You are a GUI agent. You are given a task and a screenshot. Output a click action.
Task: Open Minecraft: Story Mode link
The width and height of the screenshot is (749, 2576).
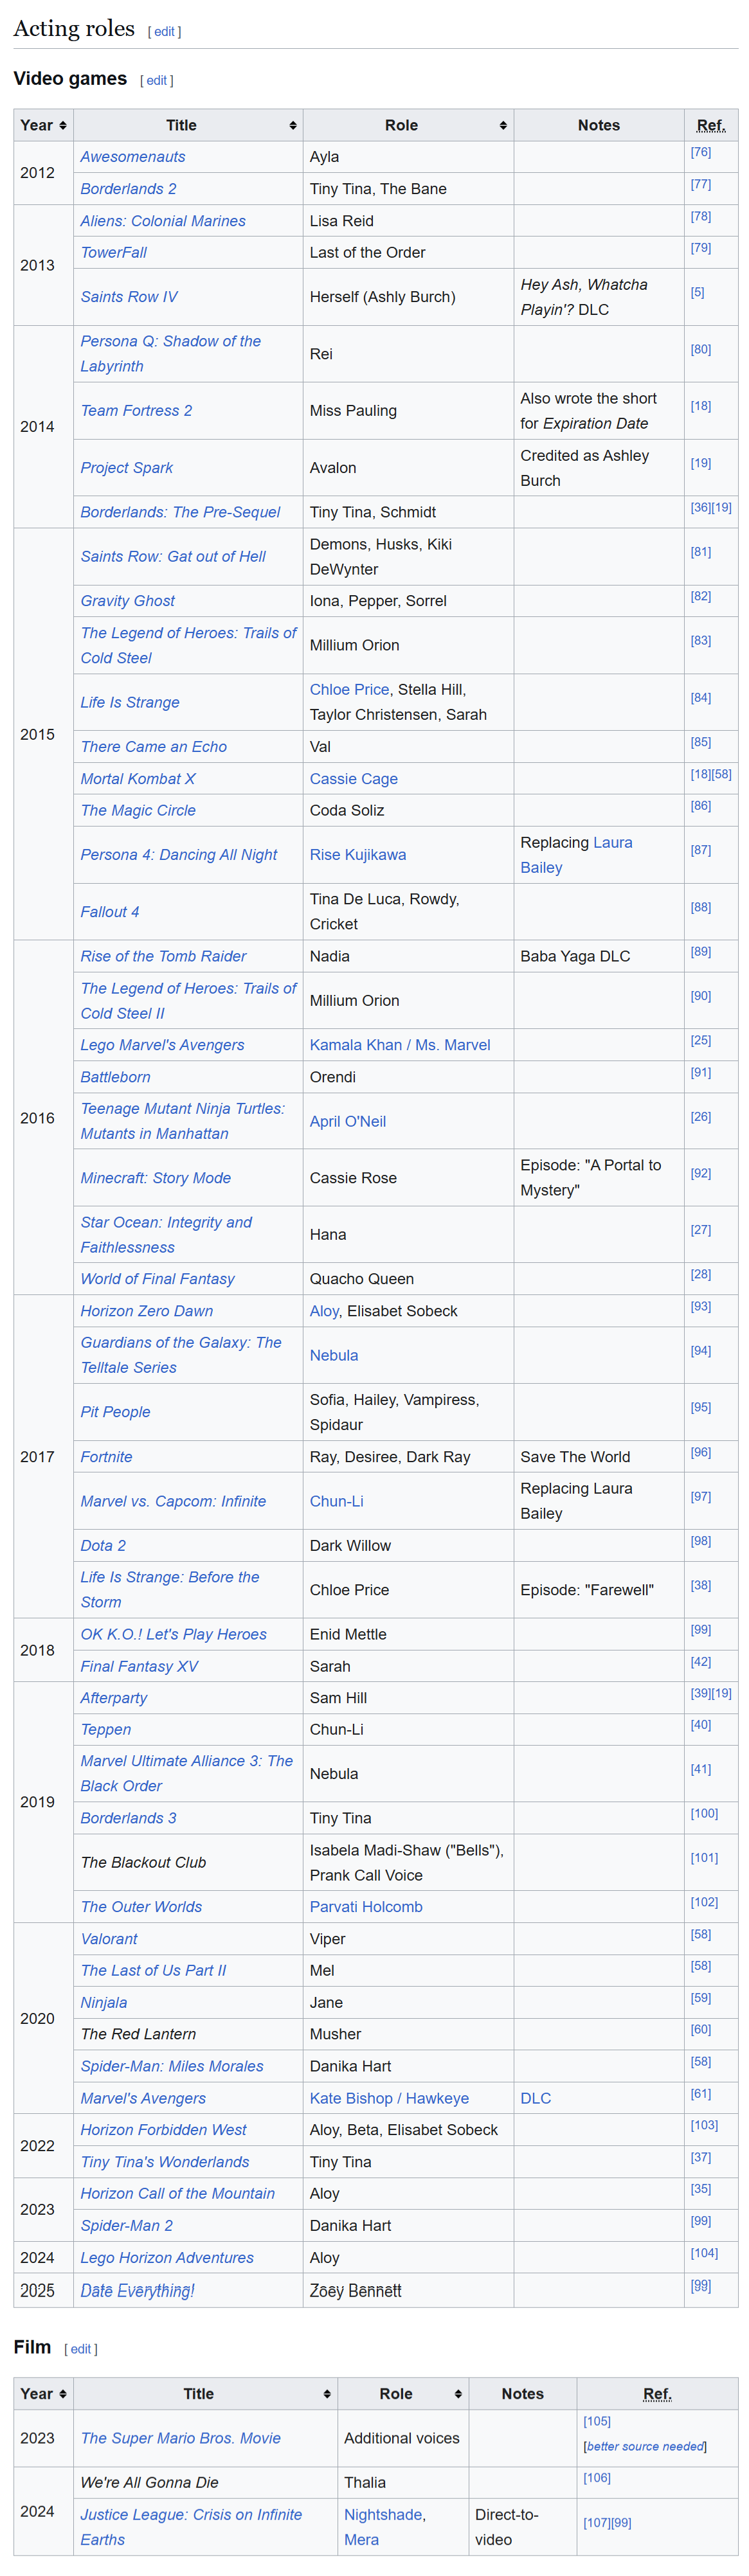click(x=156, y=1178)
